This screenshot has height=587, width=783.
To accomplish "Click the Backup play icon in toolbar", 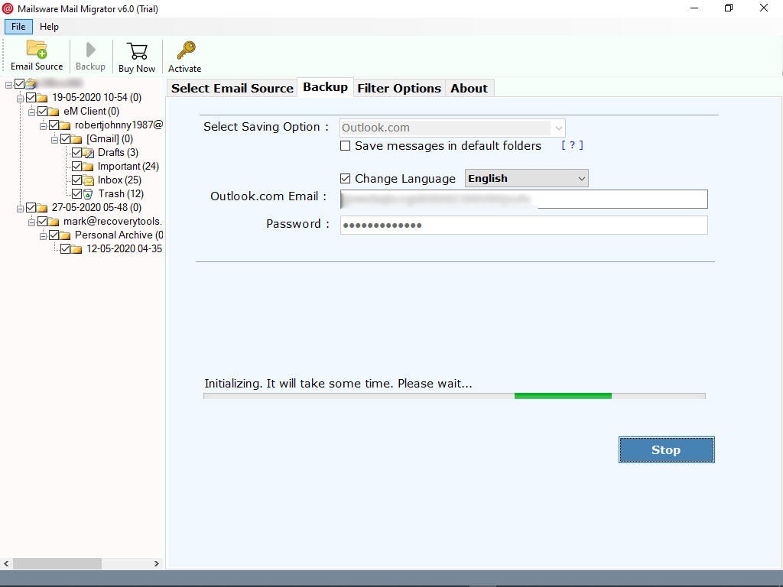I will coord(90,50).
